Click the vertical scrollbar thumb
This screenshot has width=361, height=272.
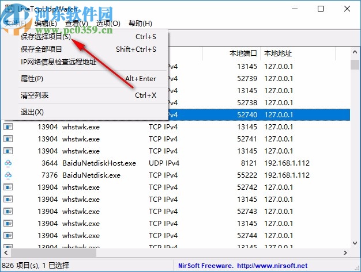tap(355, 64)
